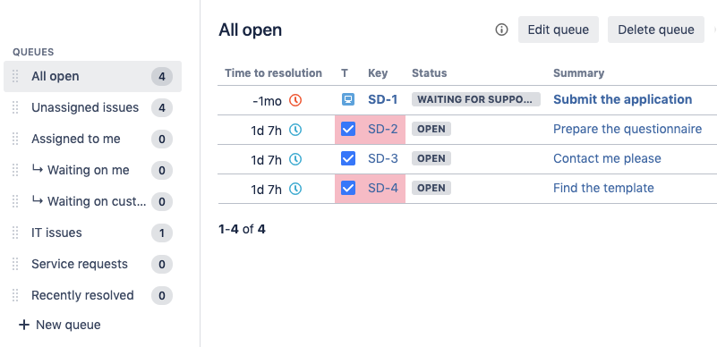Click the blue clock icon on SD-4 row
Image resolution: width=717 pixels, height=347 pixels.
click(x=295, y=189)
